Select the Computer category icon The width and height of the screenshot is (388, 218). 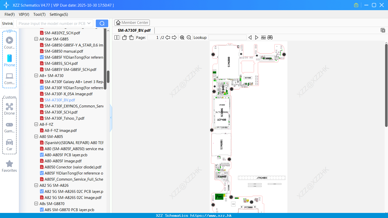coord(9,79)
